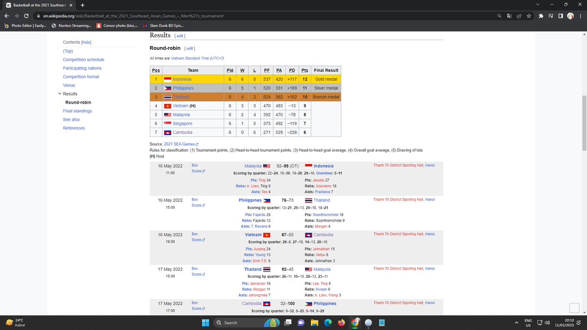Screen dimensions: 587x330
Task: Click Cambodia team link in standings table
Action: [x=182, y=132]
